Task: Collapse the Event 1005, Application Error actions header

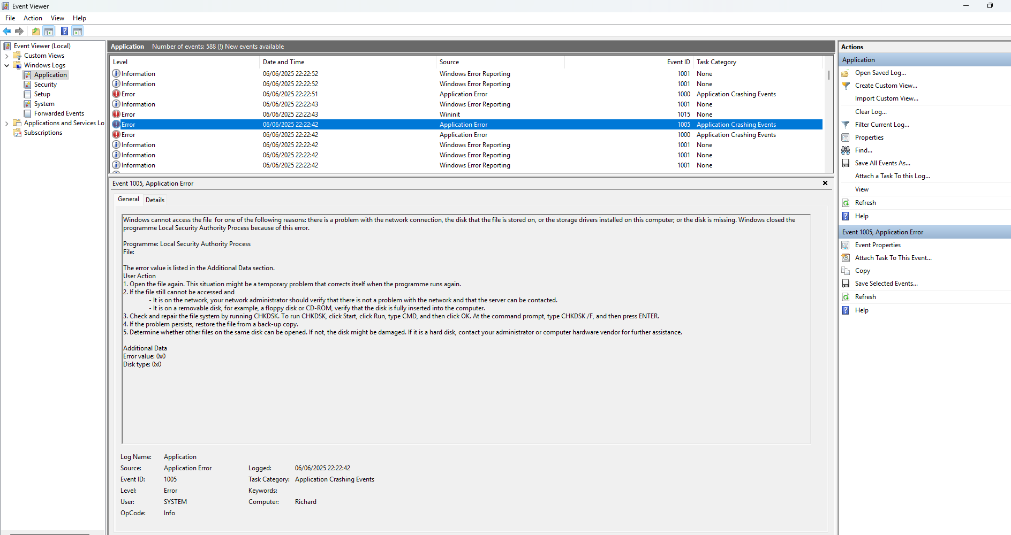Action: 925,232
